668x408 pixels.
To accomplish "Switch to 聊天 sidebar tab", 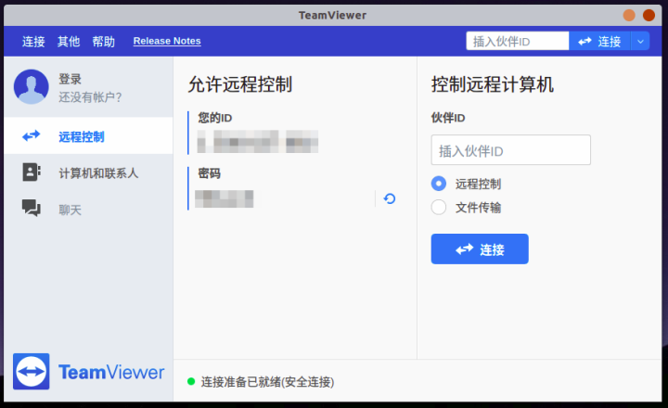I will 89,209.
